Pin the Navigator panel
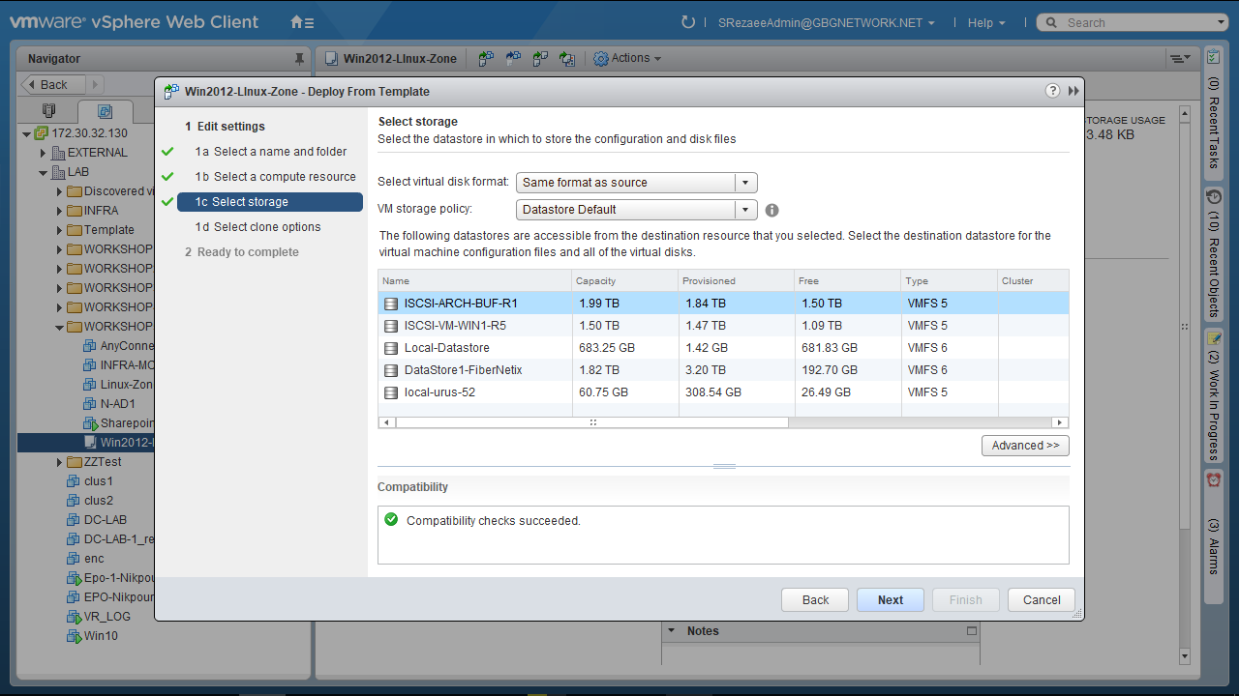Viewport: 1240px width, 696px height. pos(299,59)
